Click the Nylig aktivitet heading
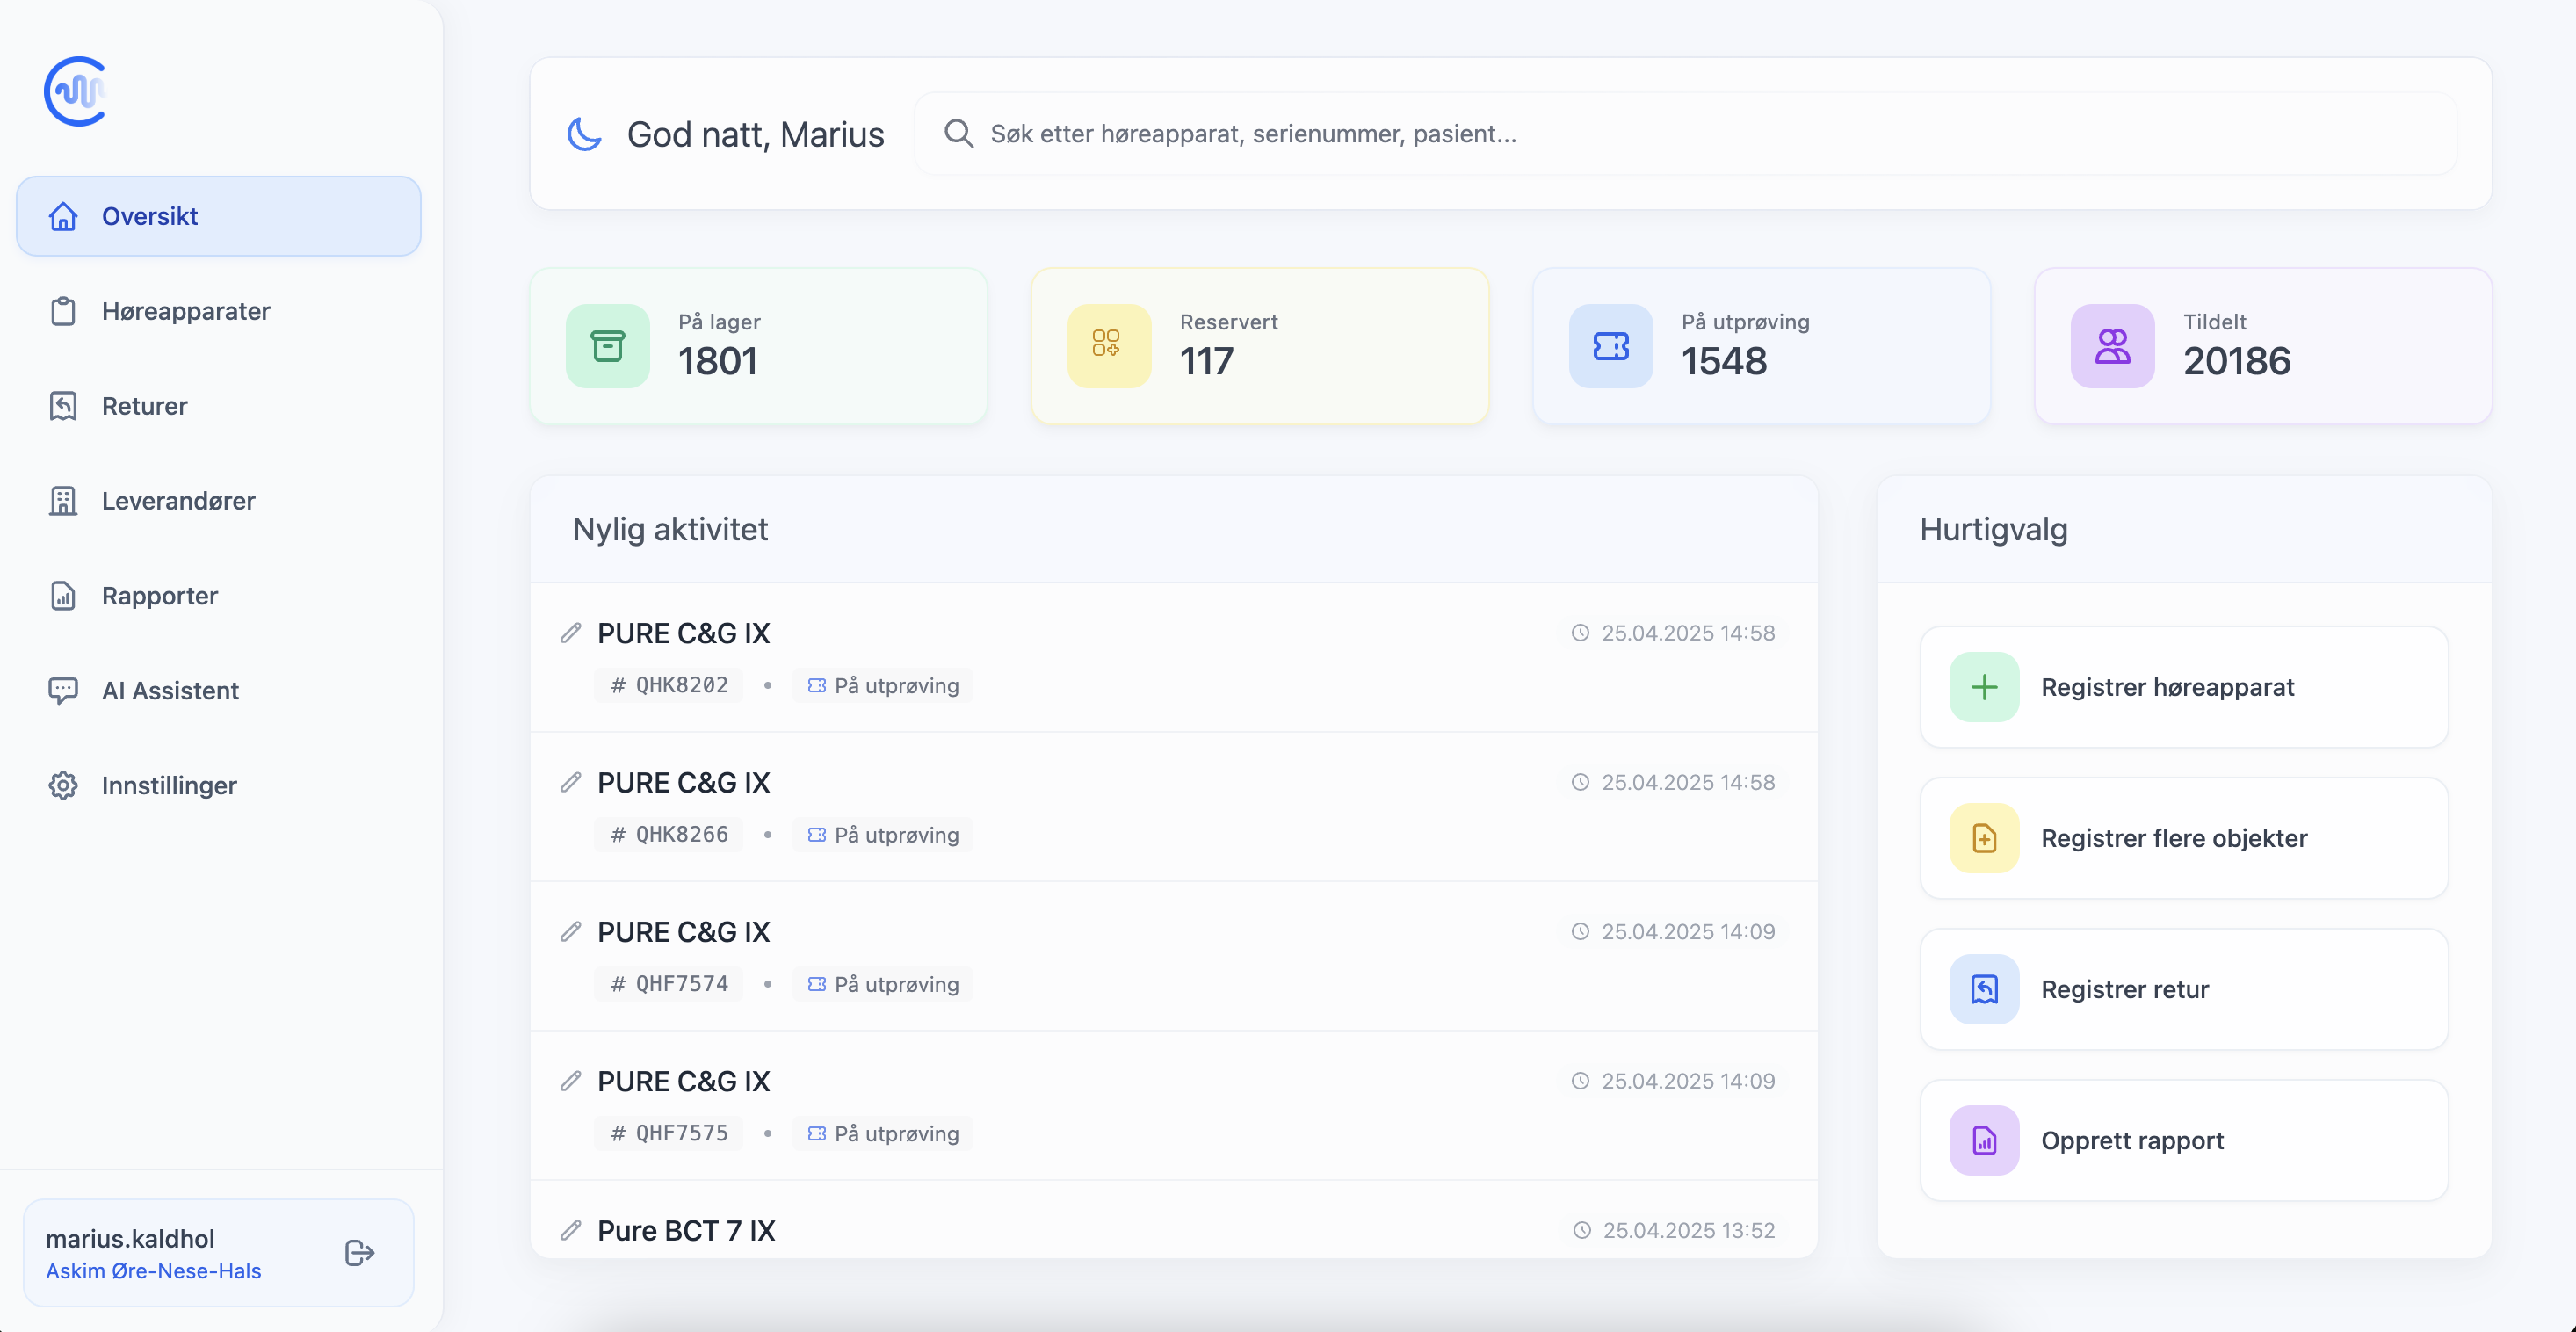 [x=670, y=529]
